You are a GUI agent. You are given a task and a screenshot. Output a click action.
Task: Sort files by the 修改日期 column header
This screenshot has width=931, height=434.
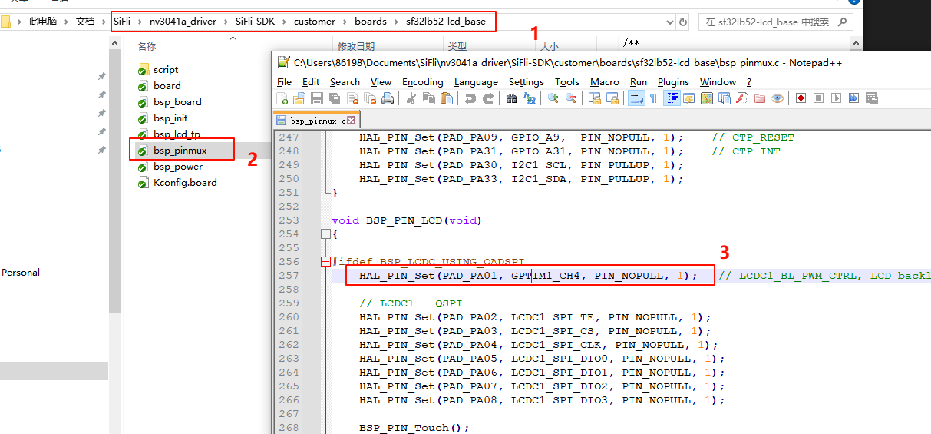click(356, 47)
